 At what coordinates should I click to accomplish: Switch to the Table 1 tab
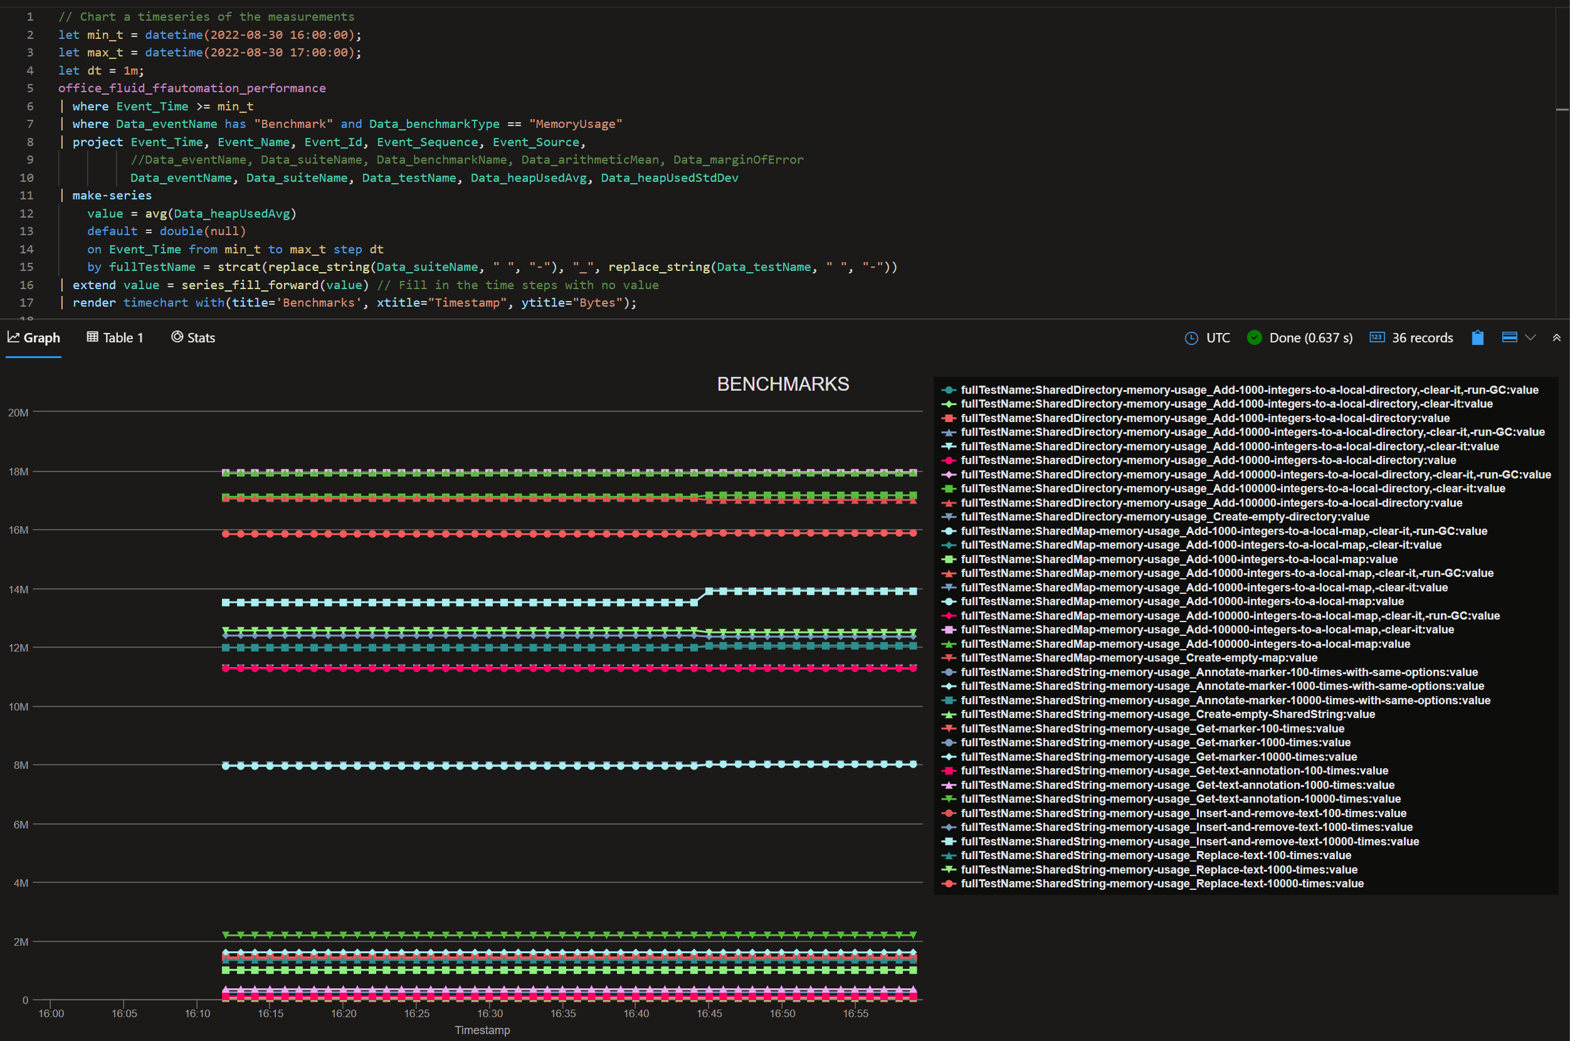point(122,337)
